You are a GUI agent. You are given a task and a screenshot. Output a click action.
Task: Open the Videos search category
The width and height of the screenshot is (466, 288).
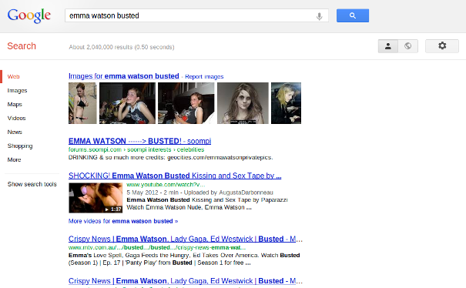17,118
